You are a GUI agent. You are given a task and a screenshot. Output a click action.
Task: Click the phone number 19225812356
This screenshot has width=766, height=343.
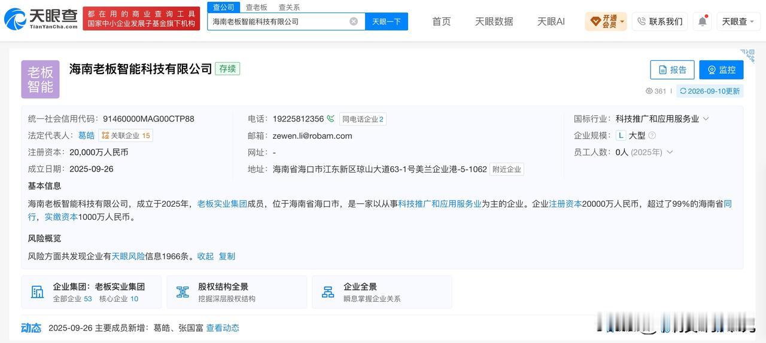(298, 119)
